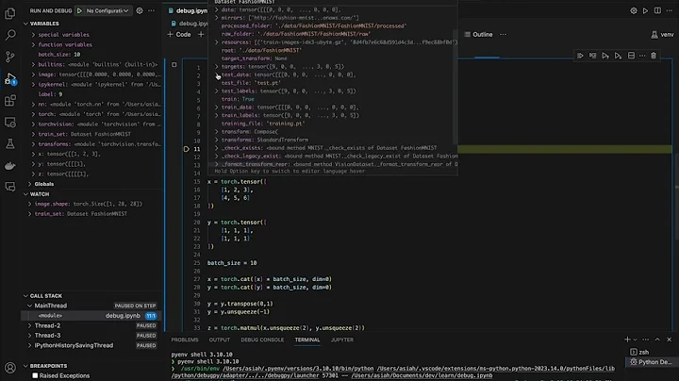Open the Search view in activity bar
This screenshot has height=381, width=679.
coord(10,35)
